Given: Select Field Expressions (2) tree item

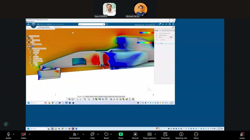Looking at the screenshot, I should (38, 61).
